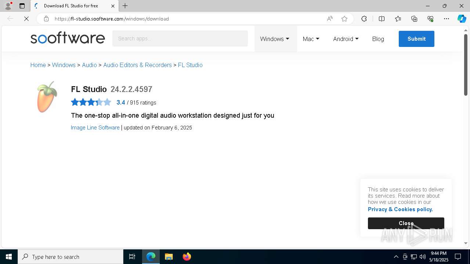
Task: Open Task View on taskbar
Action: pos(132,257)
